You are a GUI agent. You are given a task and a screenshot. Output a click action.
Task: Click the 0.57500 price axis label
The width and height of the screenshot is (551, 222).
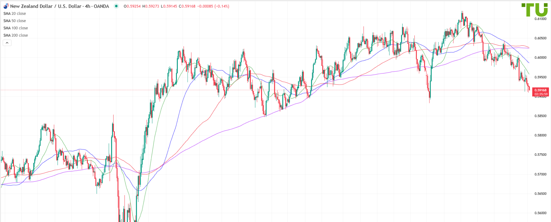click(541, 155)
